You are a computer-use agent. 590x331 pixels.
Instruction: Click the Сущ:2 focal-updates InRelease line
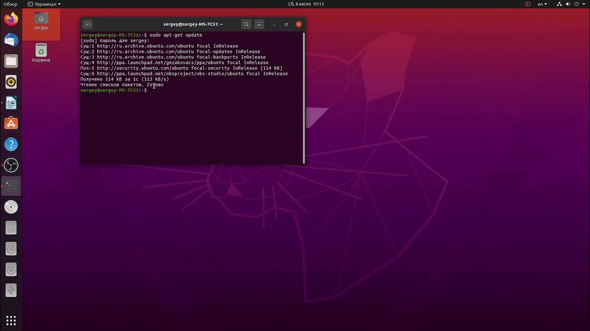[x=170, y=51]
